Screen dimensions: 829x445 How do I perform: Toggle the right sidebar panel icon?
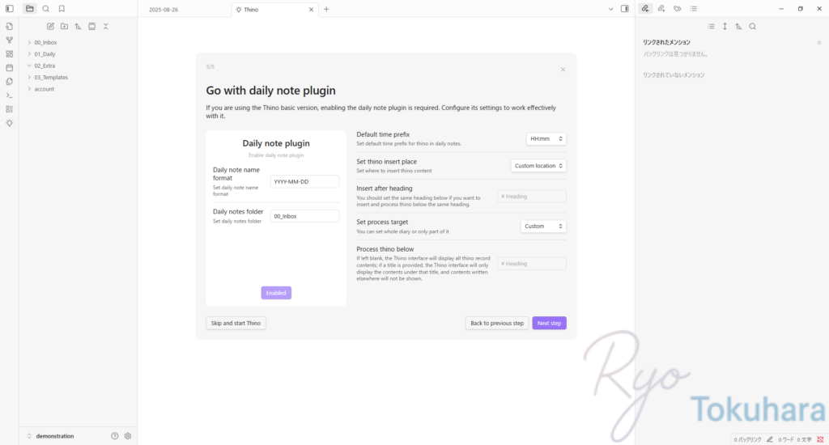click(x=624, y=9)
